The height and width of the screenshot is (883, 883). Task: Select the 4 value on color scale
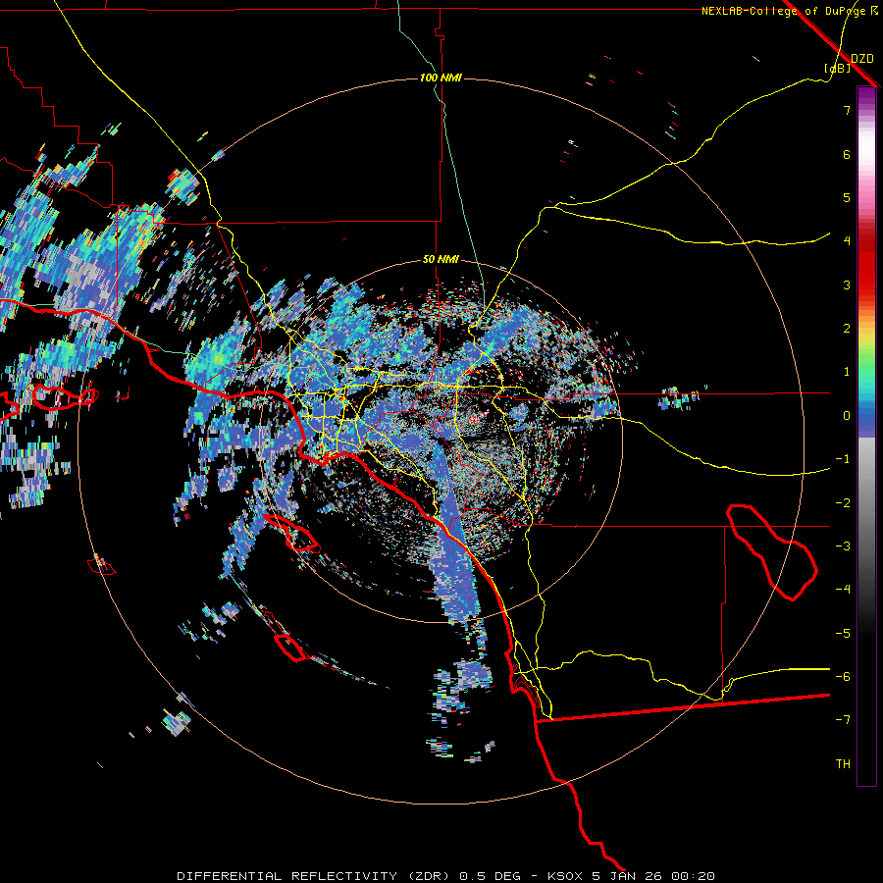847,241
